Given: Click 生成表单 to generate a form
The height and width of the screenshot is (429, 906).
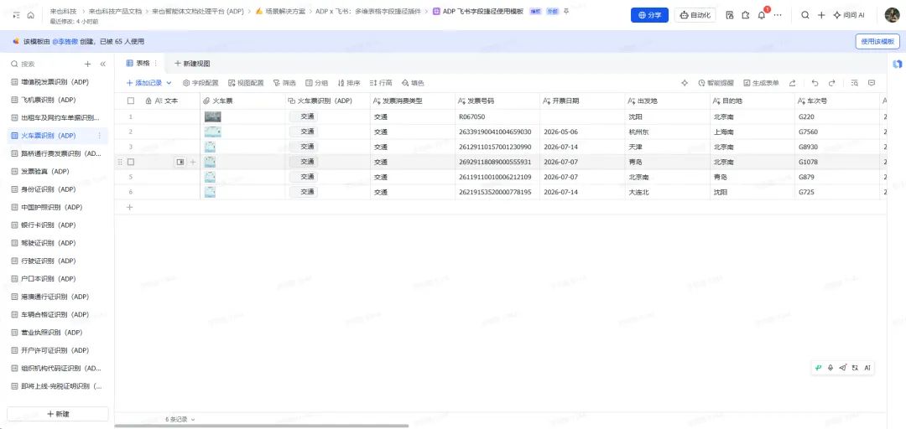Looking at the screenshot, I should [x=761, y=83].
